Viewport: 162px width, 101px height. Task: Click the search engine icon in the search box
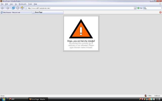click(145, 8)
